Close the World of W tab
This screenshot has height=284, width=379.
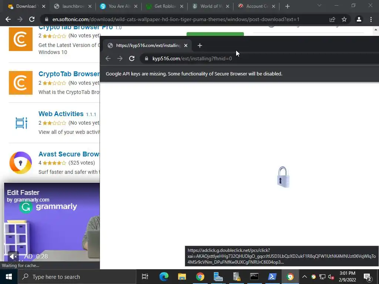pyautogui.click(x=228, y=7)
